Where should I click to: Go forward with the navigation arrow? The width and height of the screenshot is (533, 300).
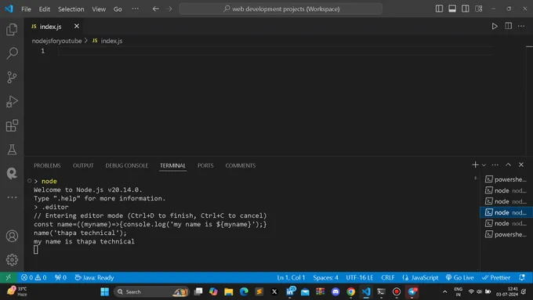pyautogui.click(x=169, y=9)
